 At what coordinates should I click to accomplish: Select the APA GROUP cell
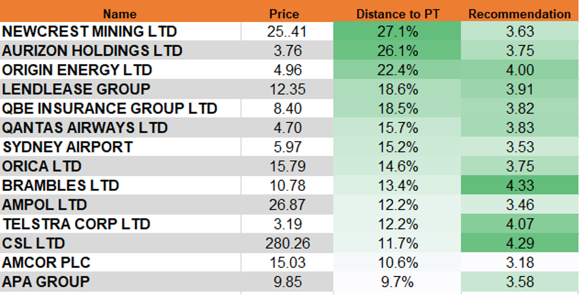coord(120,281)
